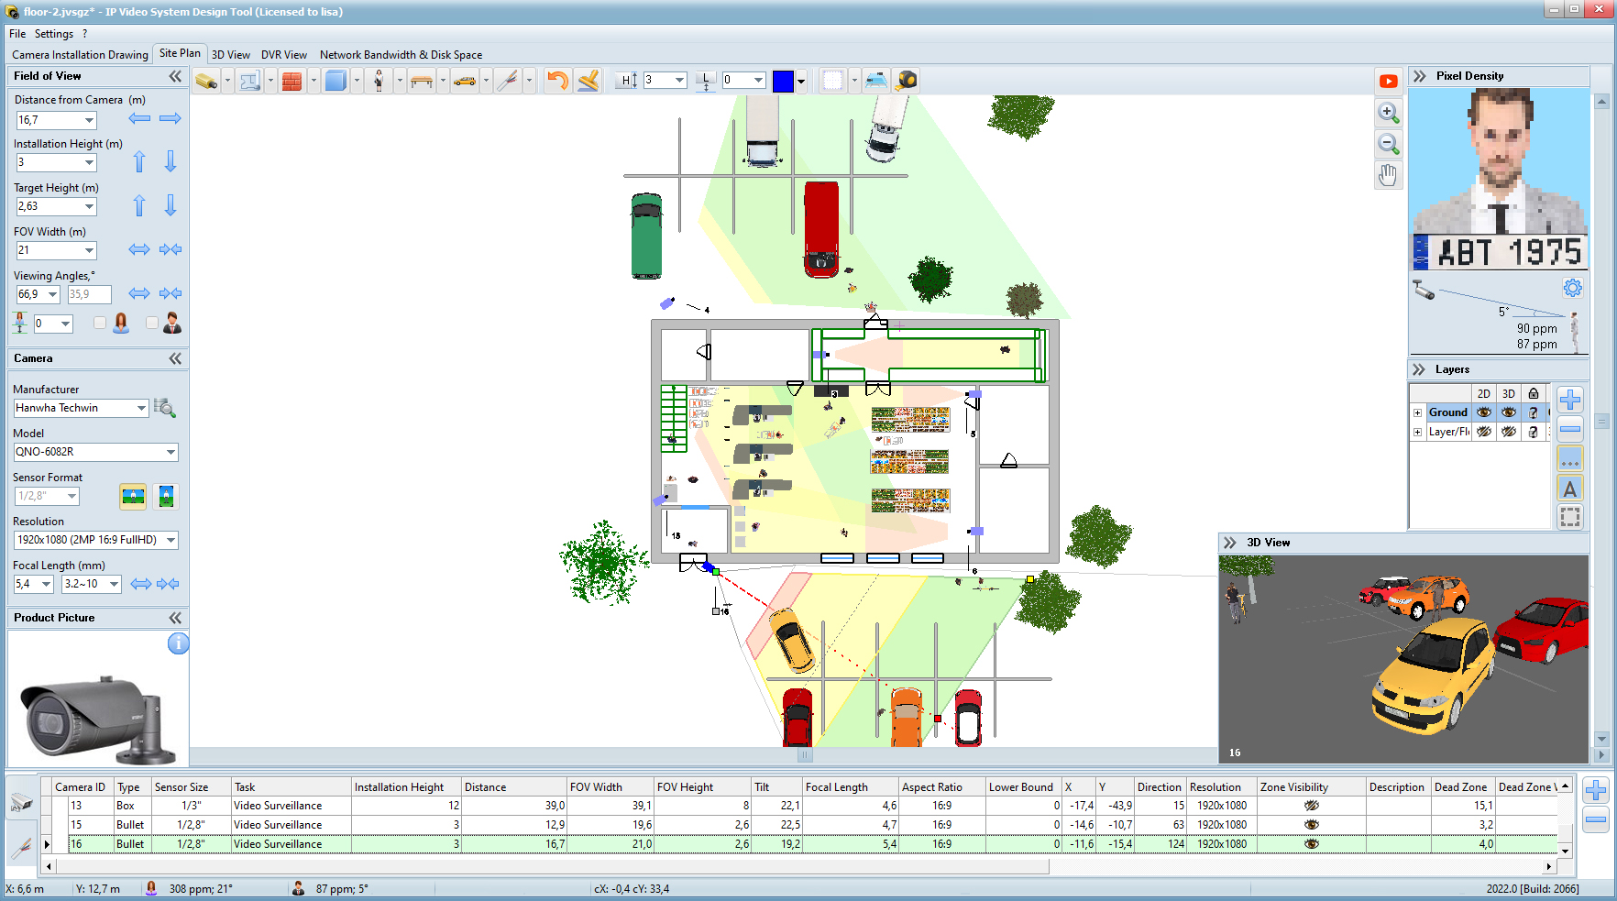The height and width of the screenshot is (901, 1617).
Task: Activate the zoom-in tool on the plan
Action: (x=1388, y=113)
